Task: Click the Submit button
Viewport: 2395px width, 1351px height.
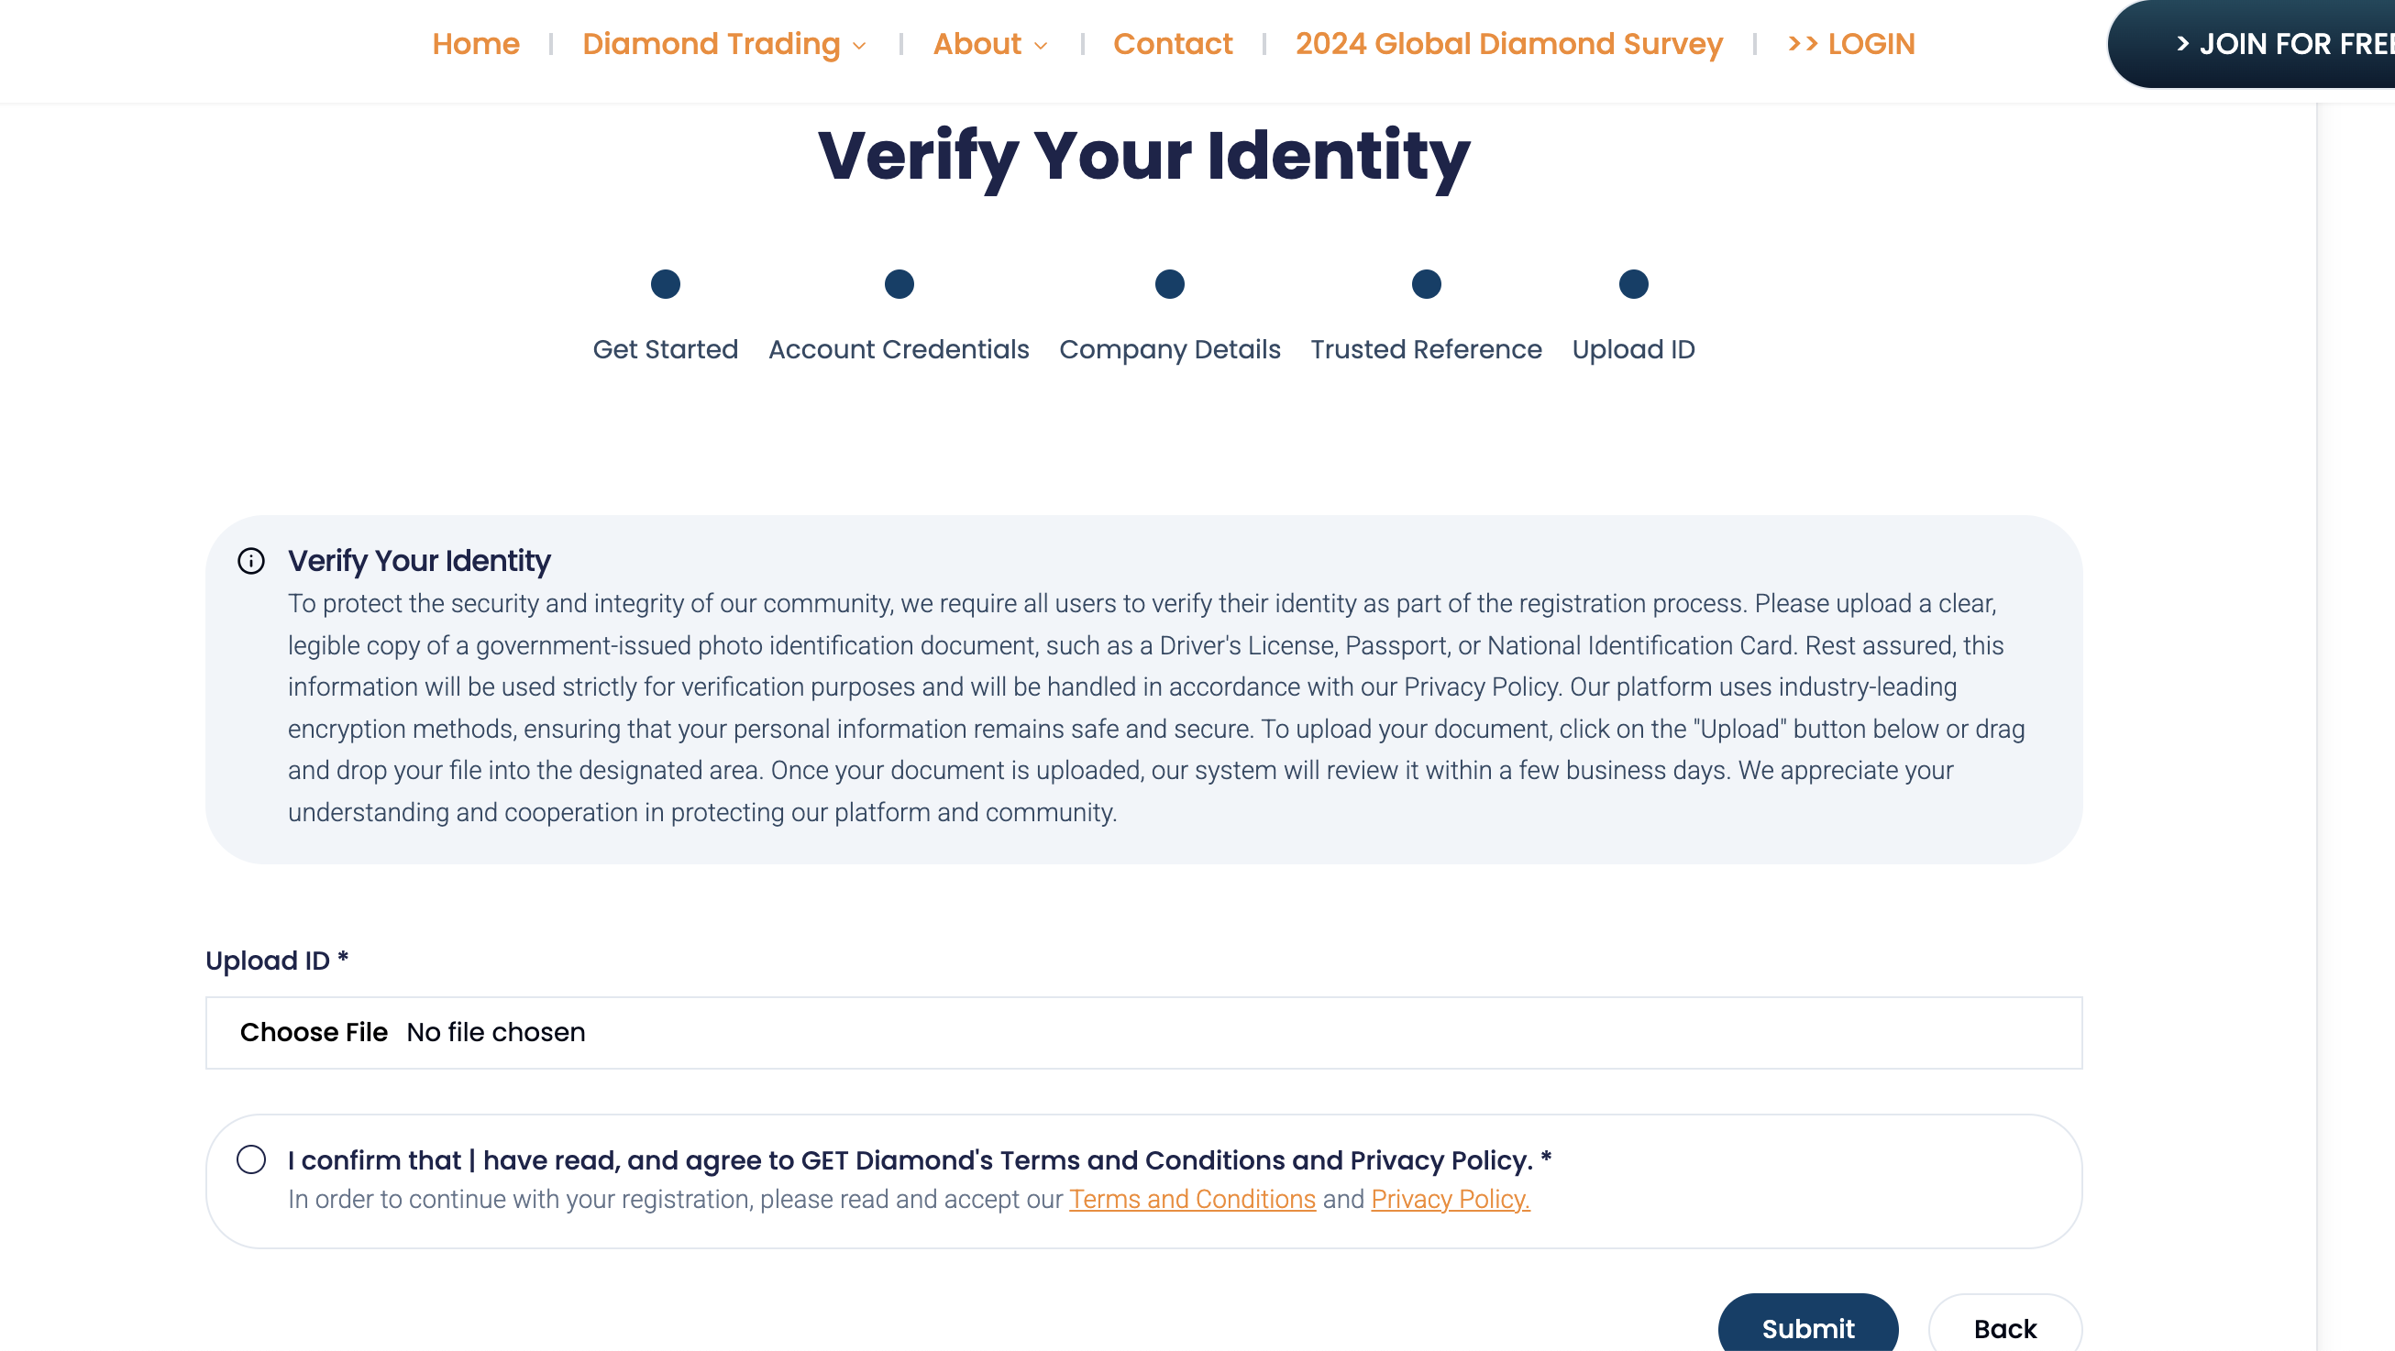Action: 1807,1325
